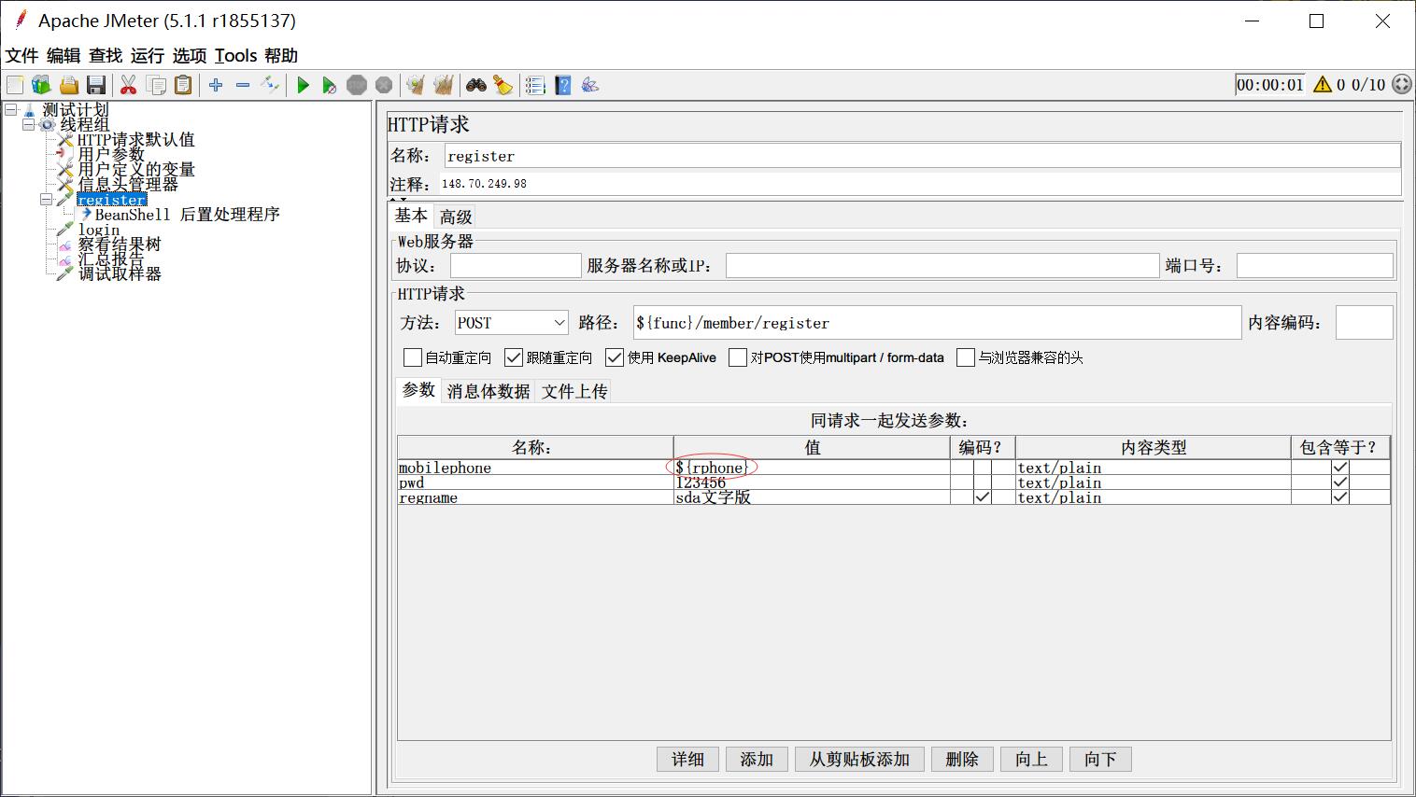Collapse the 线程组 thread group node
The width and height of the screenshot is (1416, 797).
pyautogui.click(x=28, y=124)
